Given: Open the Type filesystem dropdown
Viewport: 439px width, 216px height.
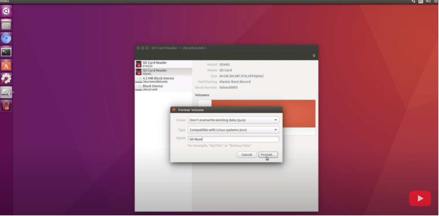Looking at the screenshot, I should pyautogui.click(x=233, y=130).
